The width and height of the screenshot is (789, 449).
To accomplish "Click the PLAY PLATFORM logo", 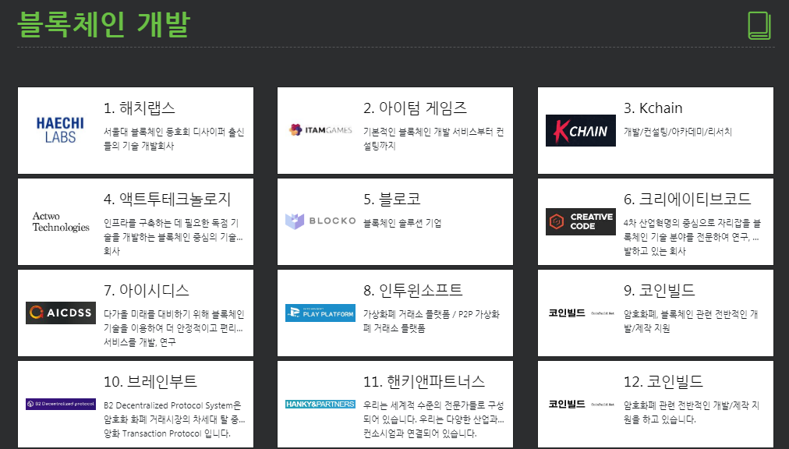I will [320, 313].
